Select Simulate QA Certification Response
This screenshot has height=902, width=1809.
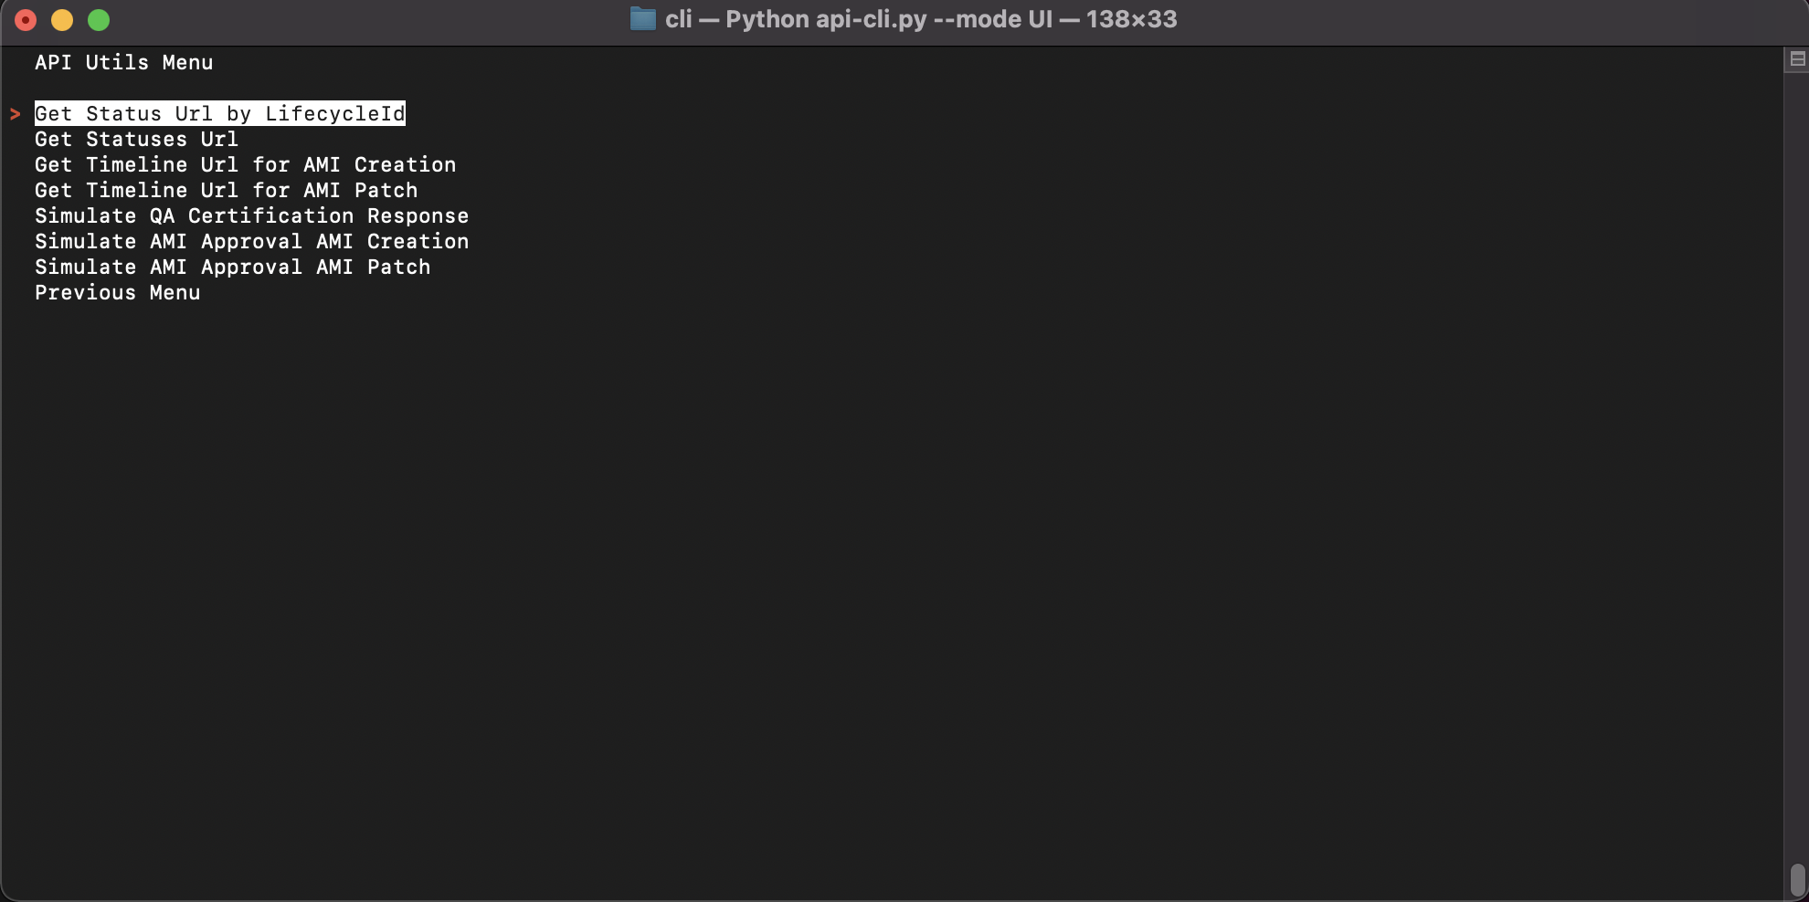click(x=251, y=215)
